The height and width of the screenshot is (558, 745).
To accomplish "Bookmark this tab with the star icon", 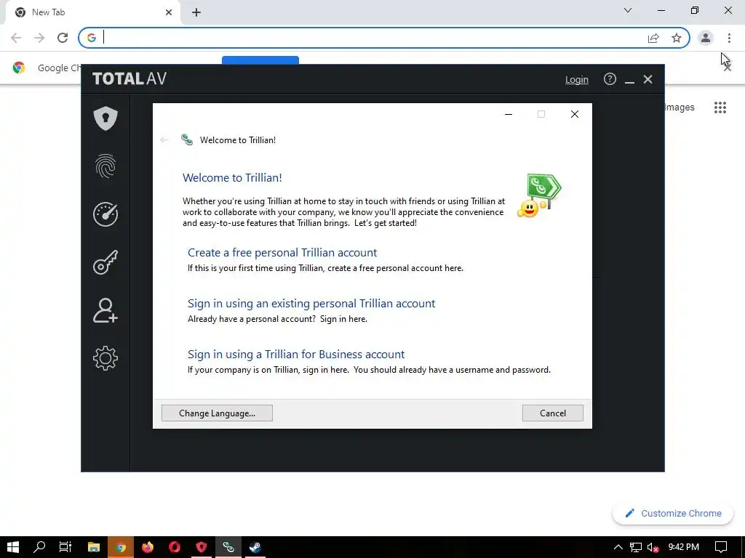I will pos(677,38).
